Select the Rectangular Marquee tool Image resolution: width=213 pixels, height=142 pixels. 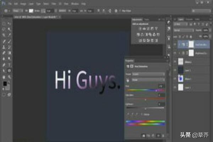tap(4, 23)
